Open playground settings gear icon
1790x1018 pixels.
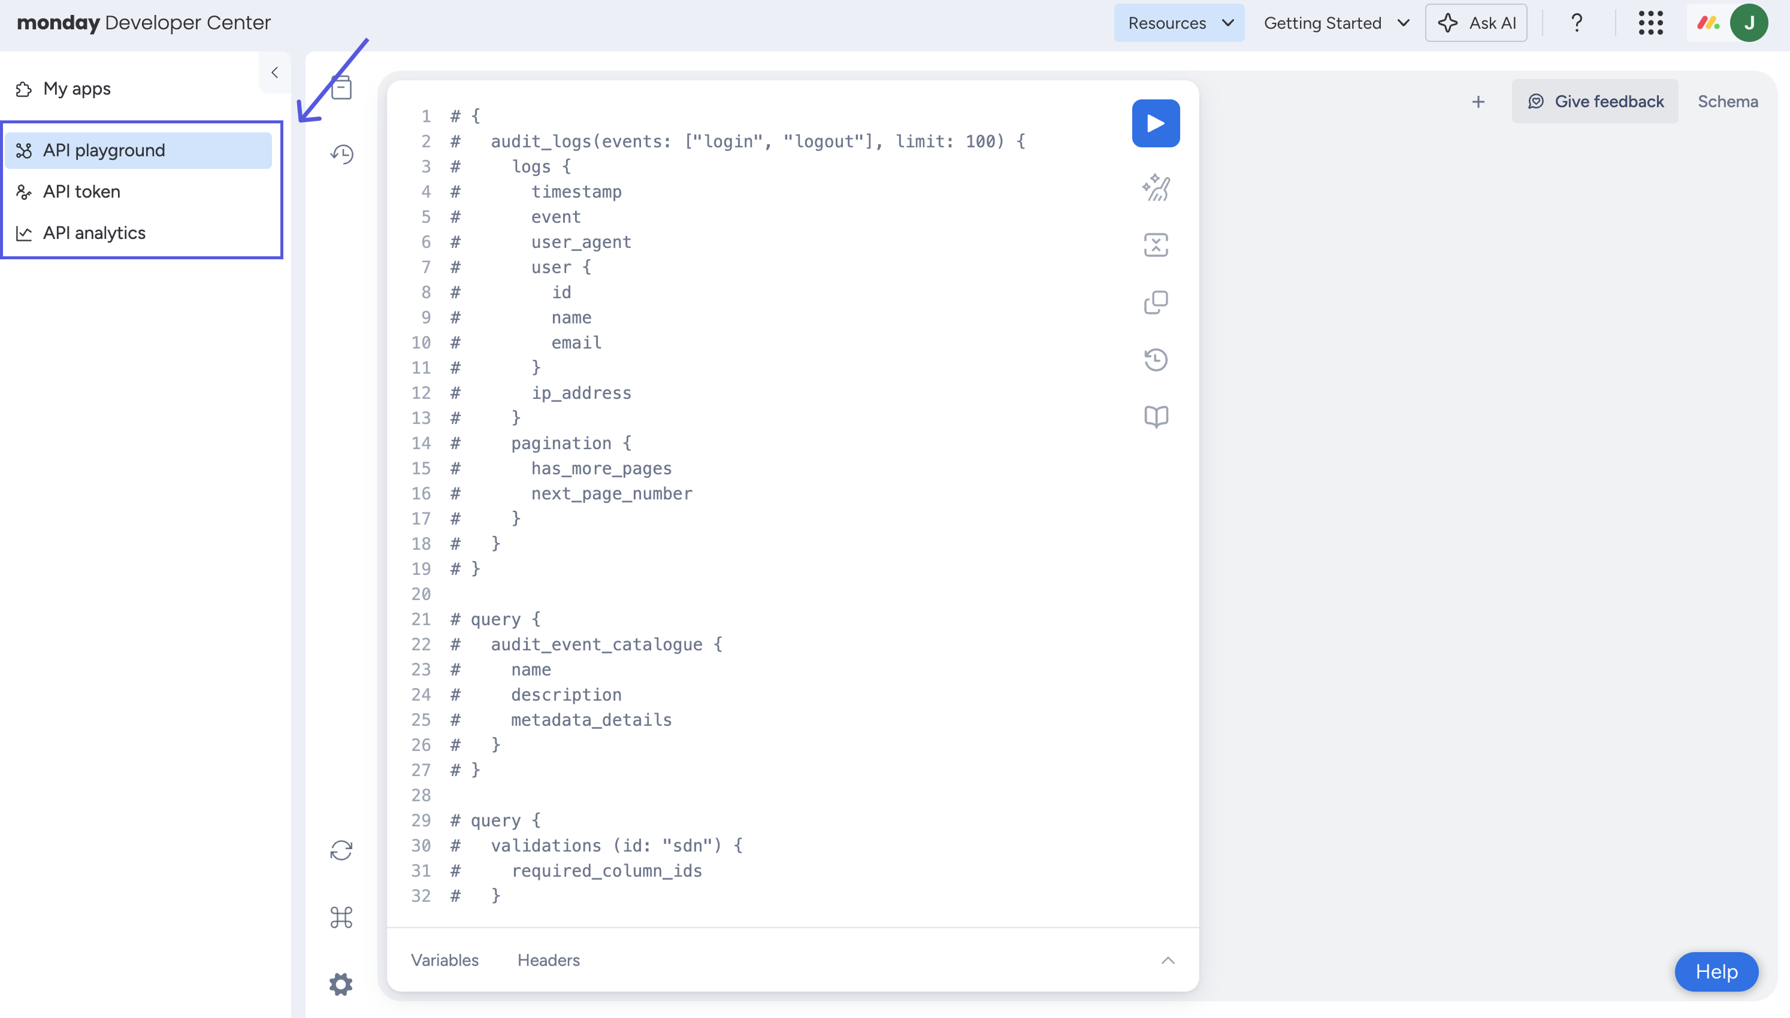pos(341,984)
